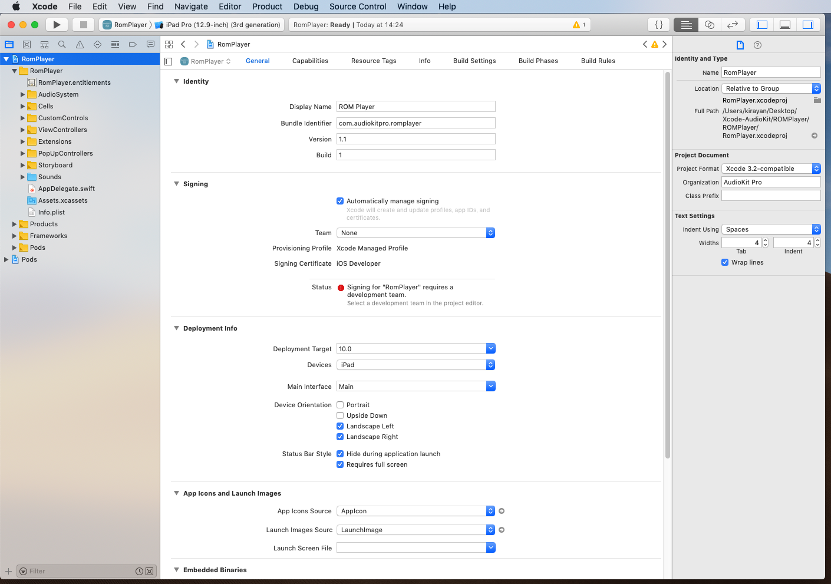Screen dimensions: 831x584
Task: Increment the Tab width stepper
Action: [766, 240]
